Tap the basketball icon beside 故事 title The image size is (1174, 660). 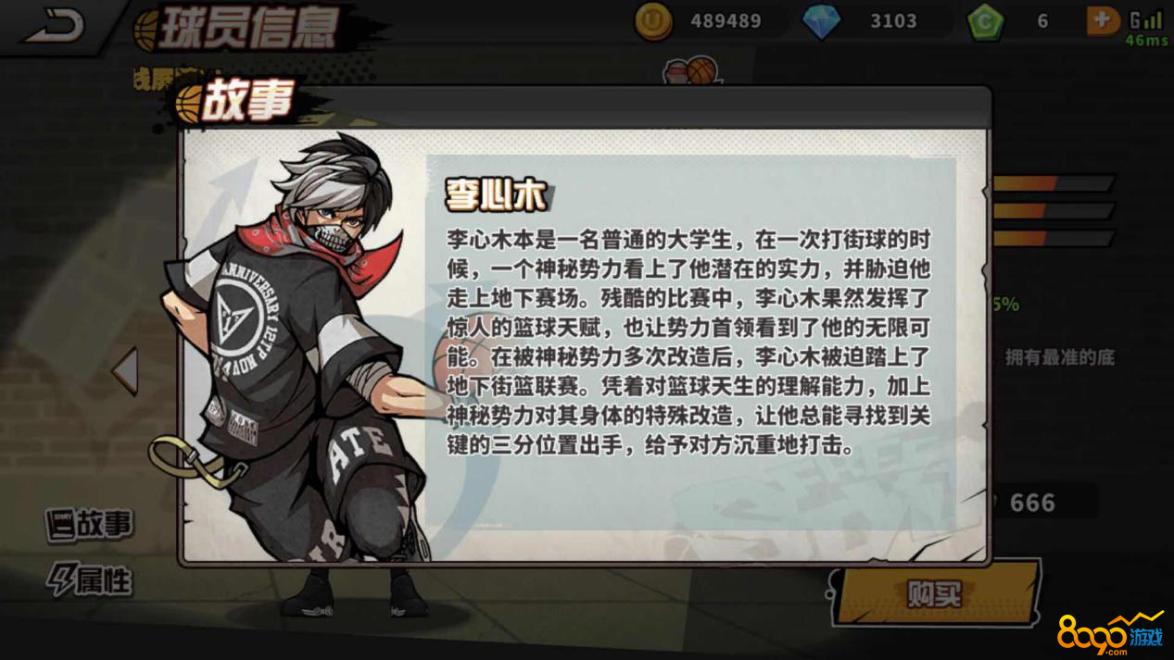[x=190, y=105]
